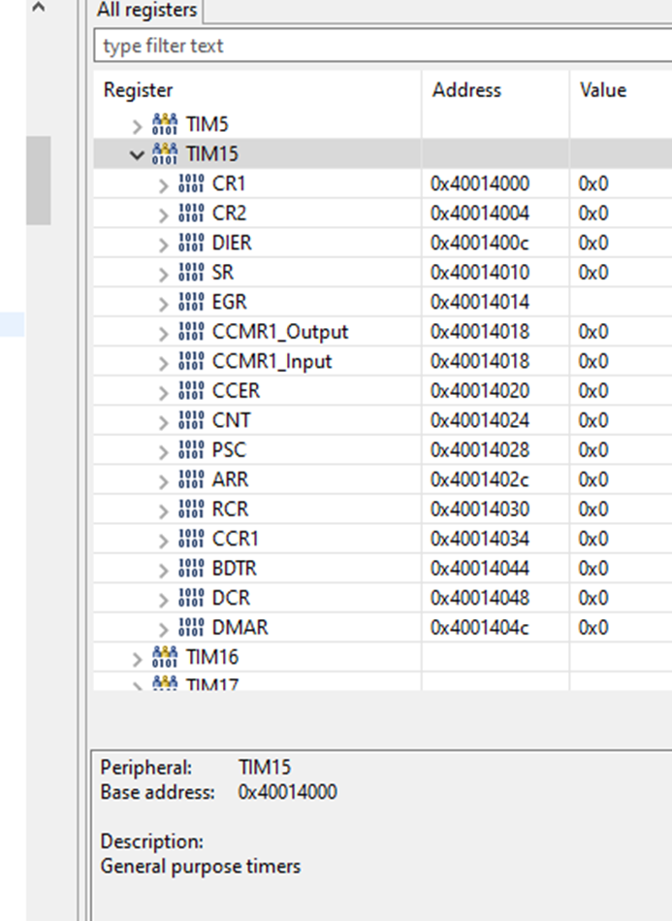Click the PSC register icon
672x921 pixels.
pos(191,449)
